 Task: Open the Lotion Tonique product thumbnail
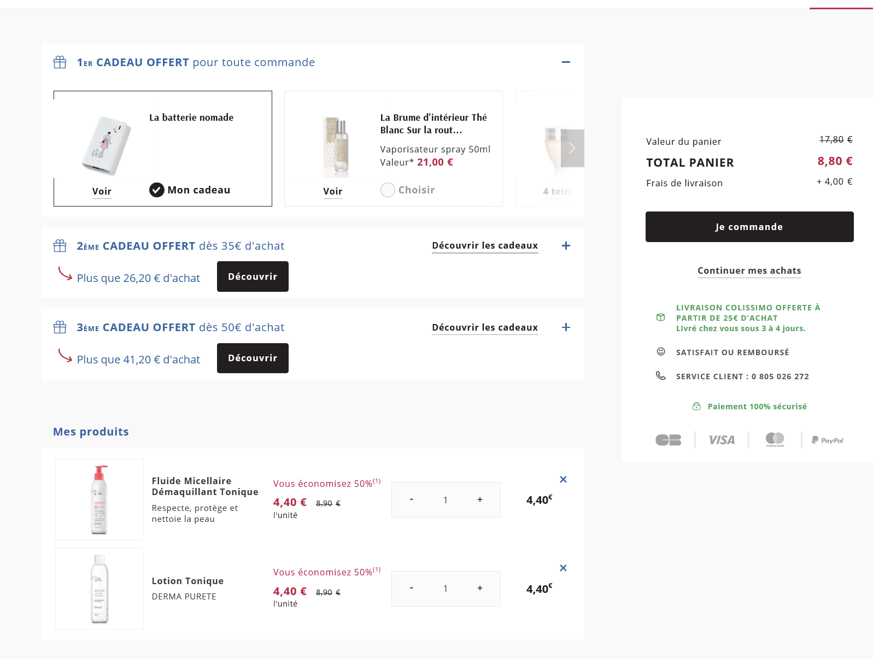click(x=99, y=589)
